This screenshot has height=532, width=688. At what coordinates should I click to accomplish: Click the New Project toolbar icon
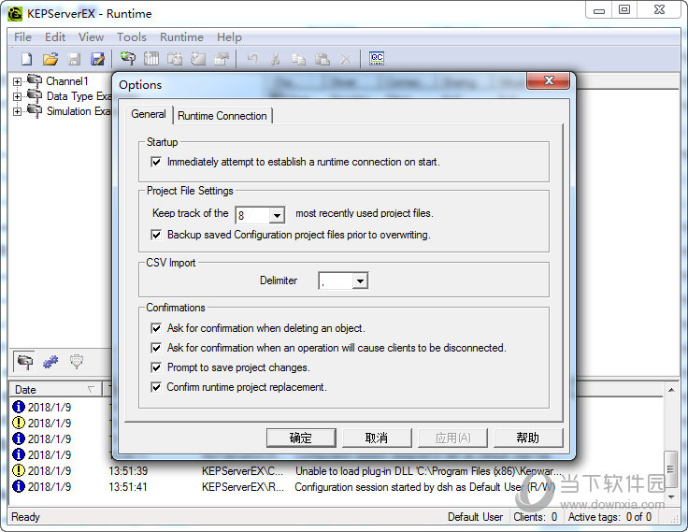[27, 59]
